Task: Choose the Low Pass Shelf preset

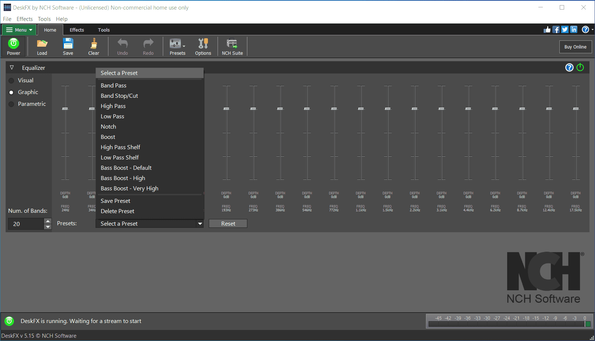Action: [x=150, y=158]
